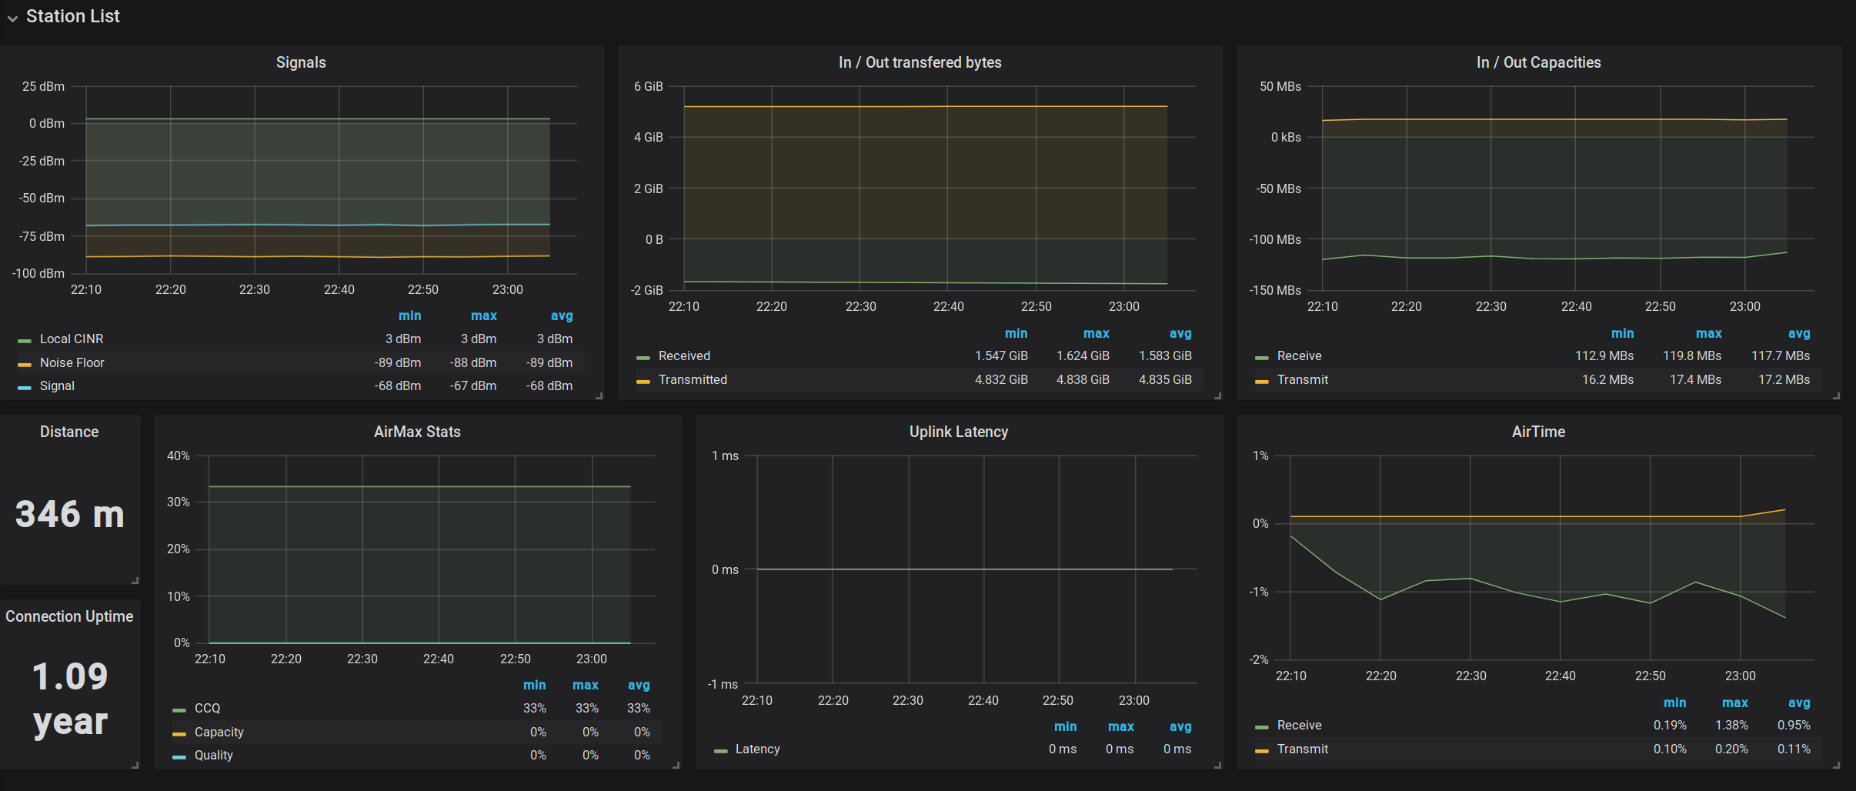Open the Uplink Latency panel title menu
This screenshot has height=791, width=1856.
(958, 432)
